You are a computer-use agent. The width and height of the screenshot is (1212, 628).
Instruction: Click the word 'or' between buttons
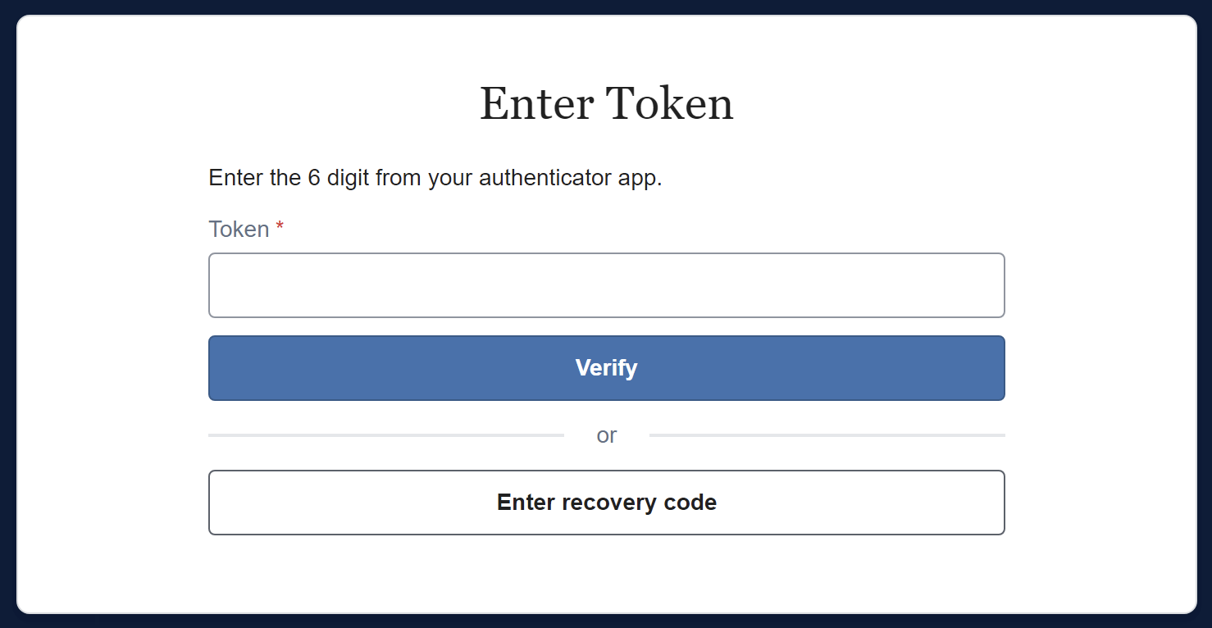(x=607, y=435)
